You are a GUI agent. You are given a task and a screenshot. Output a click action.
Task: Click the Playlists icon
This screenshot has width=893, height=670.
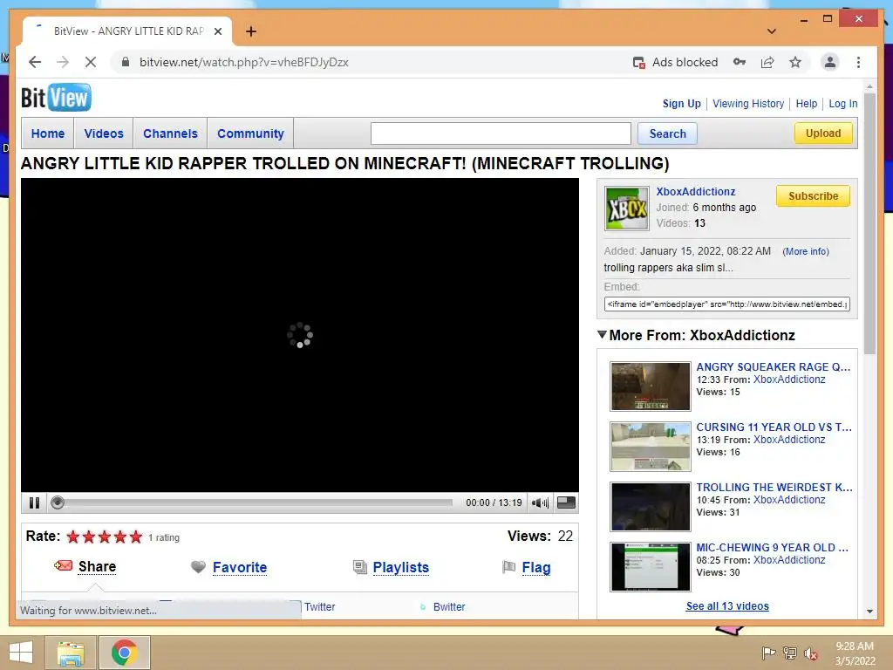(360, 567)
